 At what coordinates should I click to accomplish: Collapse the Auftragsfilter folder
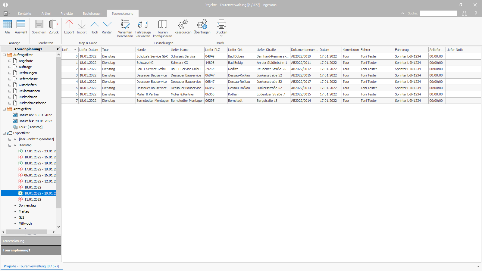click(x=4, y=55)
